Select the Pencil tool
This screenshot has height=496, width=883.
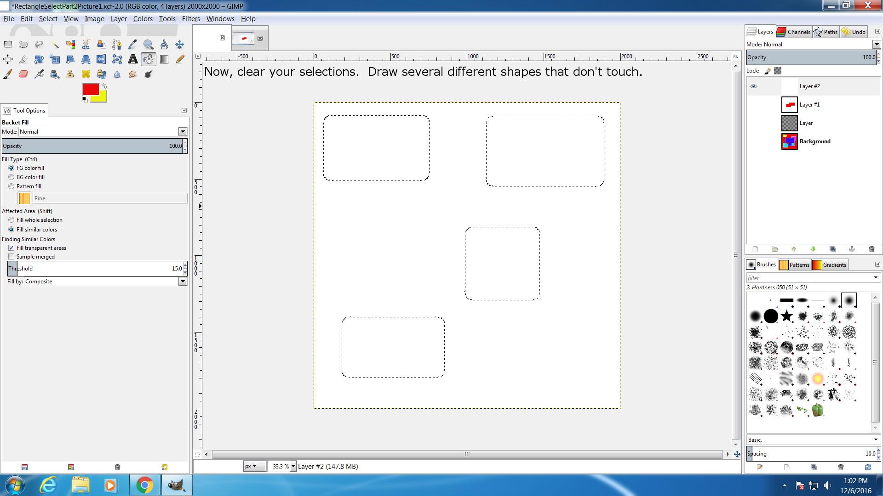[180, 59]
